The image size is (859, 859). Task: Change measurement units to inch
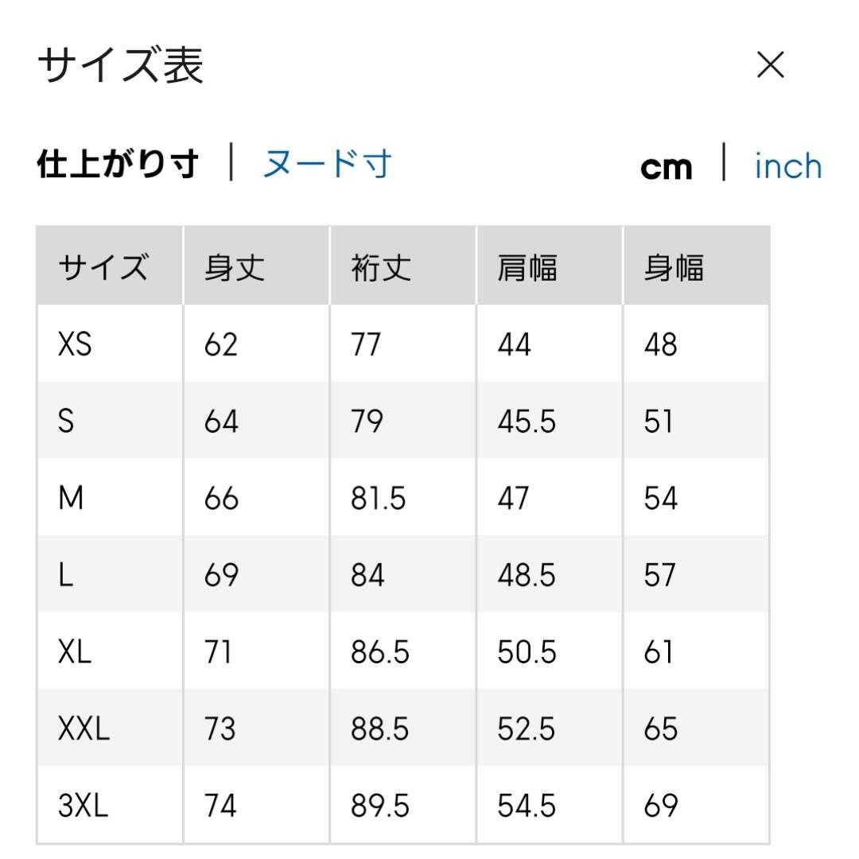pyautogui.click(x=787, y=167)
